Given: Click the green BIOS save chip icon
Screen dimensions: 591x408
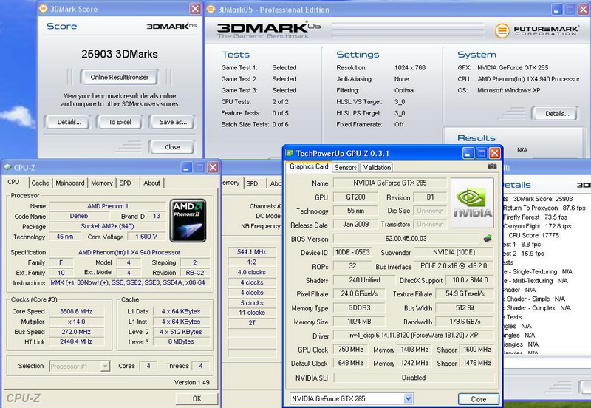Looking at the screenshot, I should [488, 238].
